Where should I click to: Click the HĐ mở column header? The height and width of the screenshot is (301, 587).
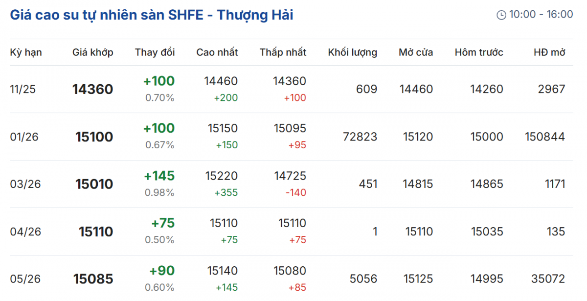[549, 52]
